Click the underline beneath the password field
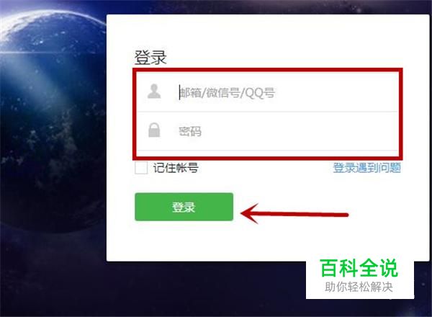Image resolution: width=432 pixels, height=317 pixels. click(267, 151)
